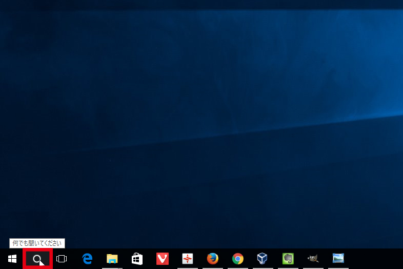The image size is (403, 269).
Task: Launch Microsoft Edge from the taskbar
Action: point(87,259)
